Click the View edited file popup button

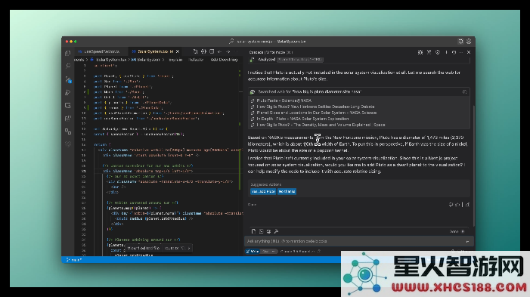[x=144, y=248]
